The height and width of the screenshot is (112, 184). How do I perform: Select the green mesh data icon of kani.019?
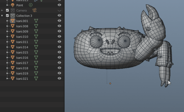tap(36, 73)
